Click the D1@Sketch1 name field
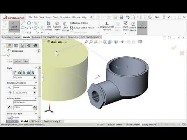Viewport: 187px width, 140px height. [25, 102]
